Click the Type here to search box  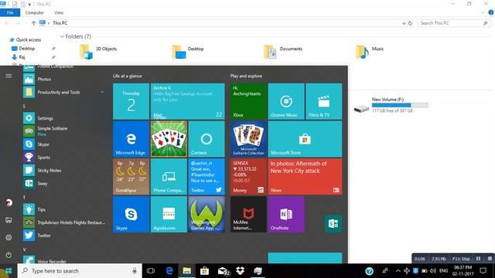[x=80, y=271]
